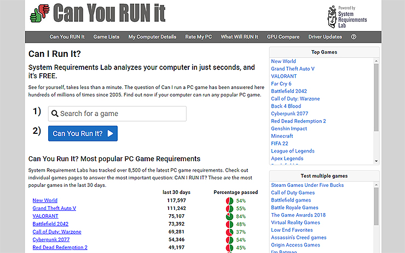
Task: Open The Game Awards 2018 list
Action: click(x=298, y=215)
